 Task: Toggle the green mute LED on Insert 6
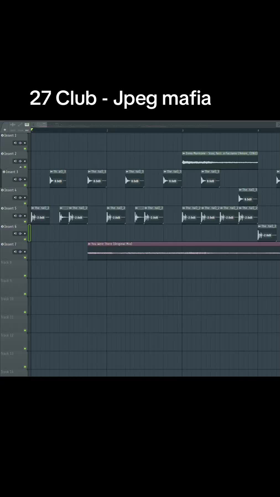point(25,239)
